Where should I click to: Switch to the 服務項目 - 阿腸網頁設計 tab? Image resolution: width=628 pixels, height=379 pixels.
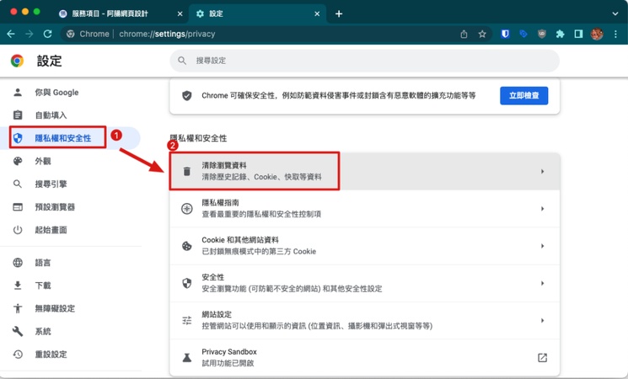(x=121, y=13)
